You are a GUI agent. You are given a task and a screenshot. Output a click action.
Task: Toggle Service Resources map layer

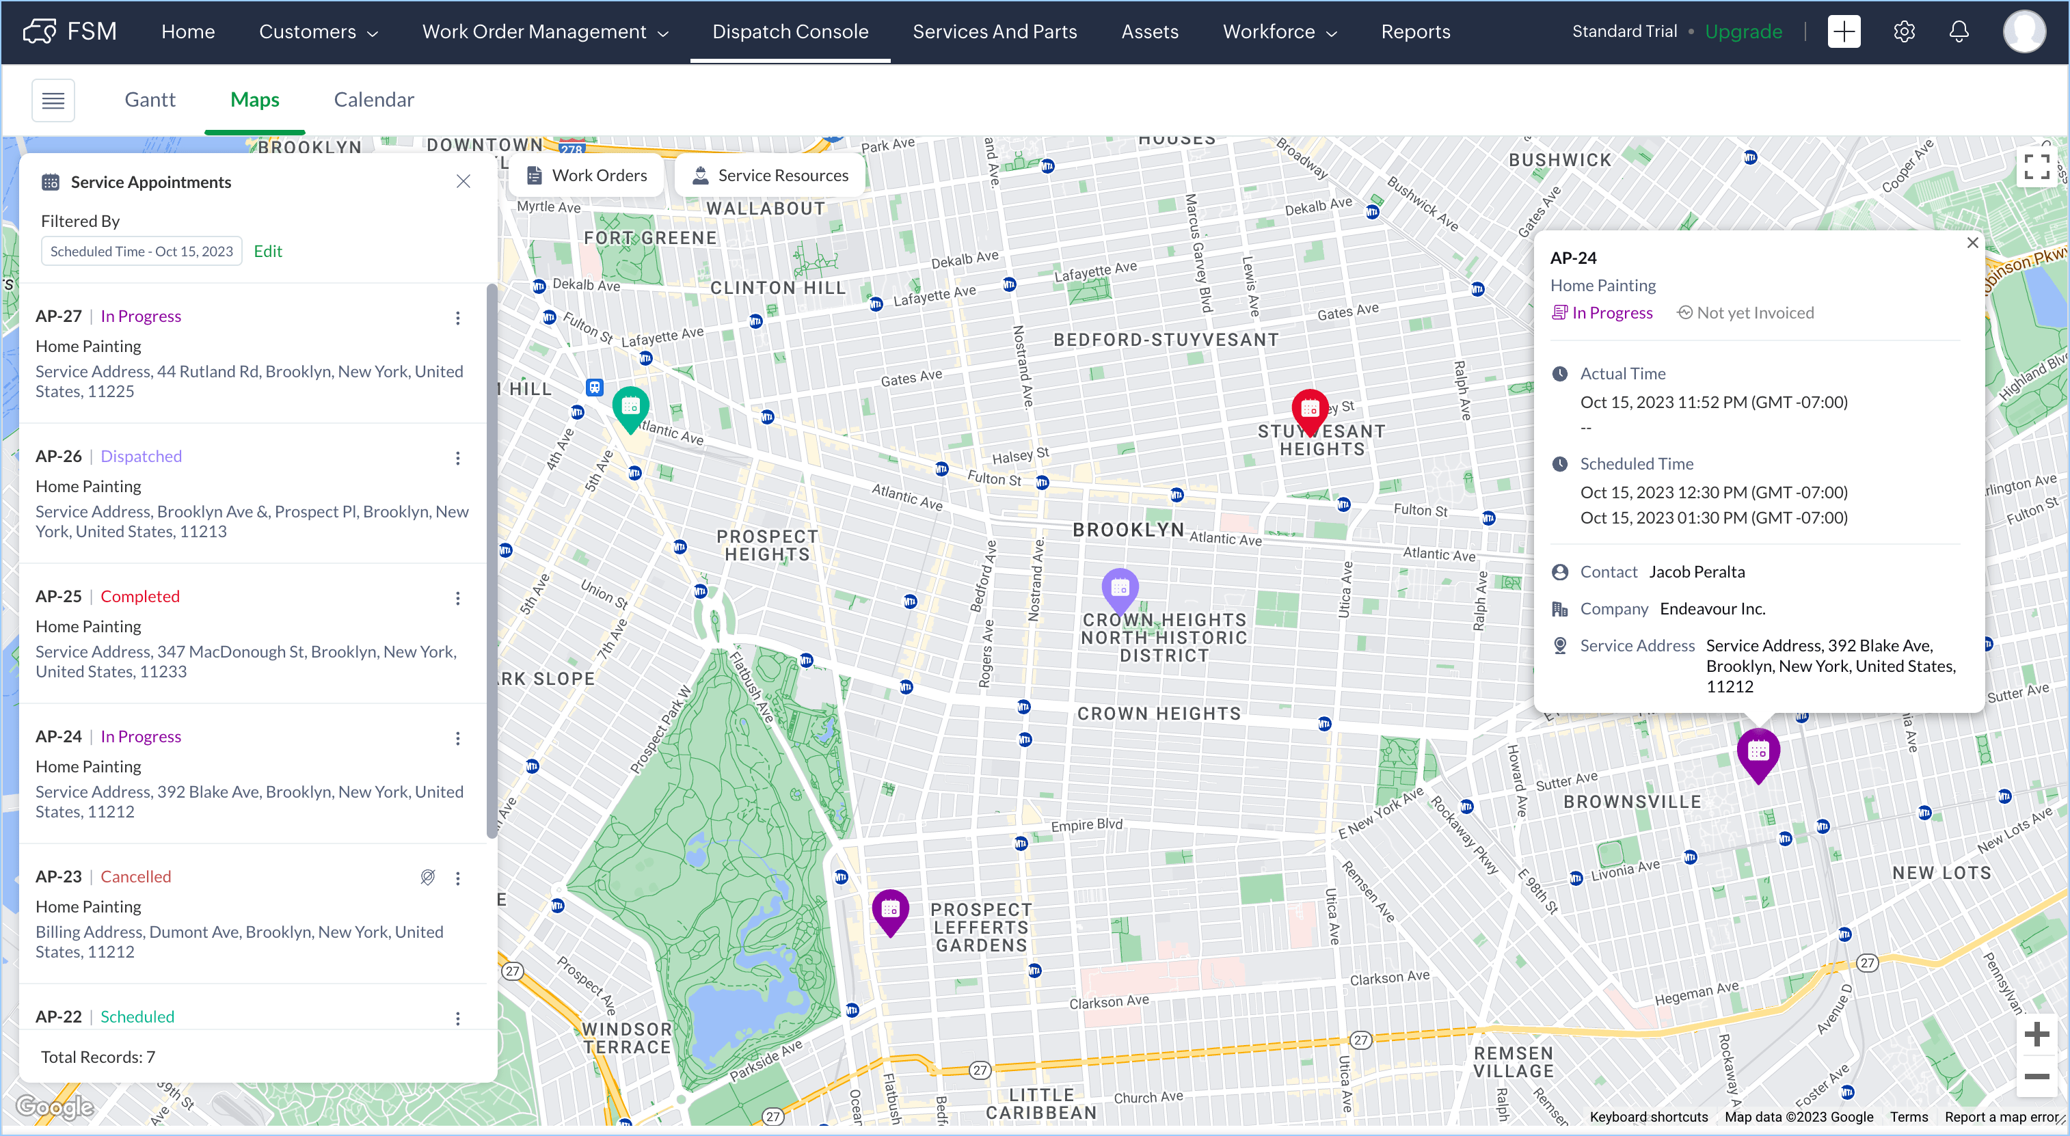click(770, 175)
